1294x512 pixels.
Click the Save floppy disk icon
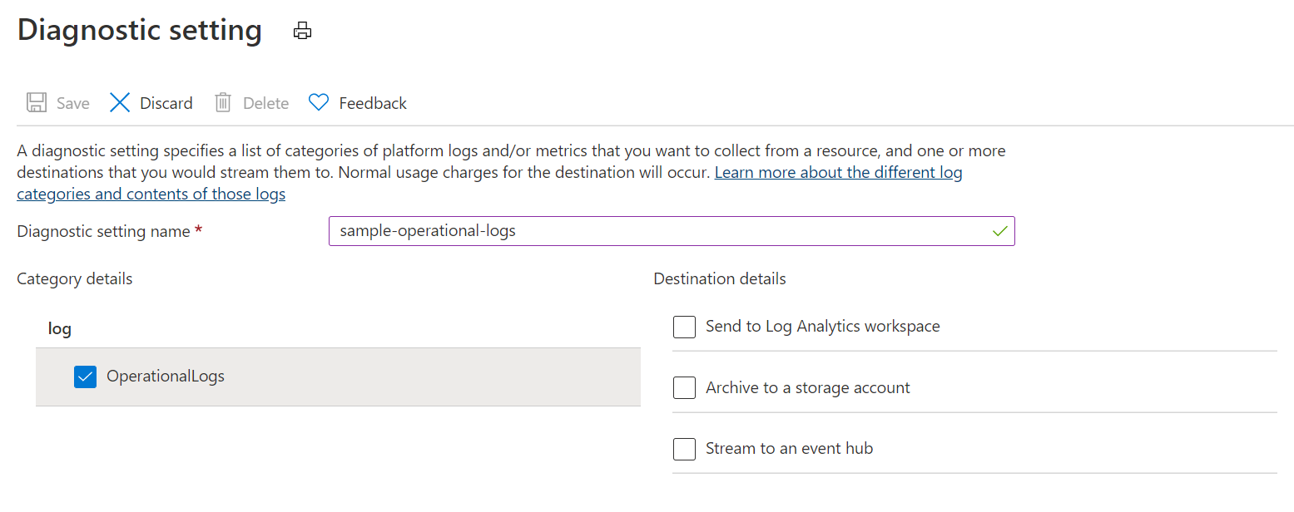(x=37, y=103)
